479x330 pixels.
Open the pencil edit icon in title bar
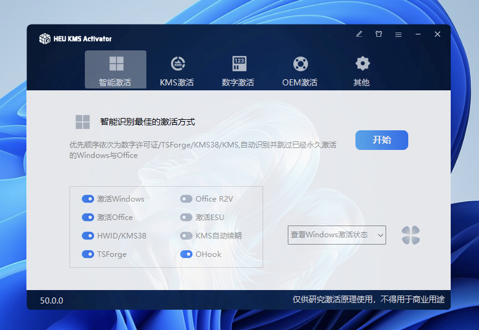coord(359,34)
